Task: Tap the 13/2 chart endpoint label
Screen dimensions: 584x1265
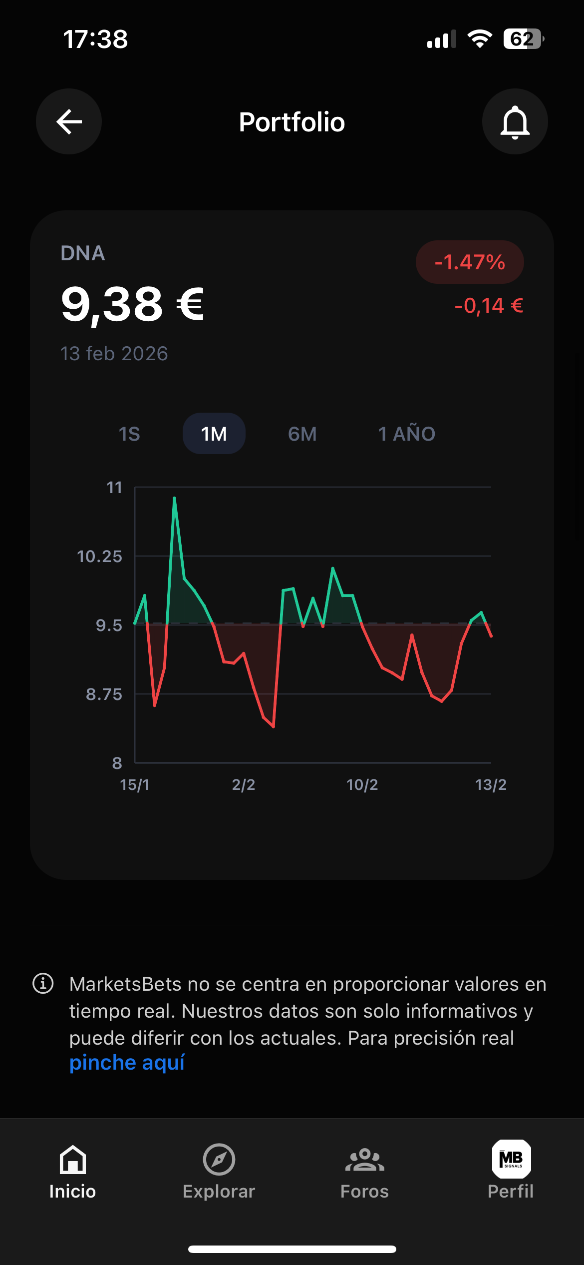Action: tap(491, 784)
